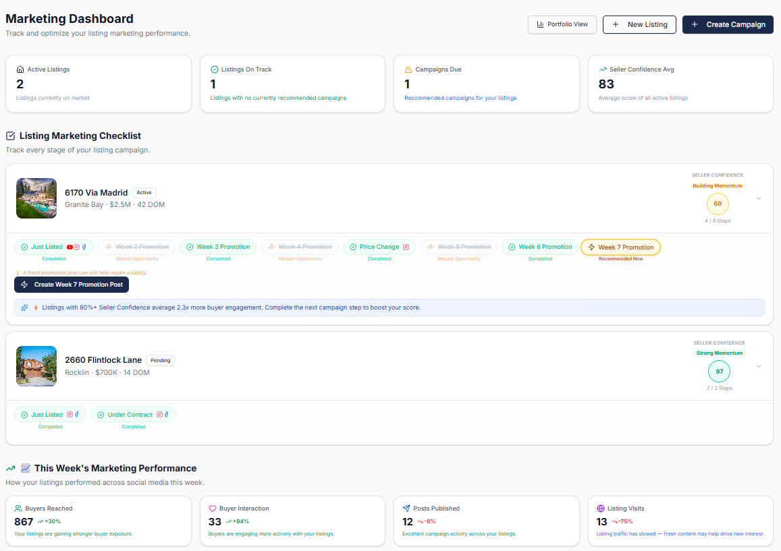
Task: Click the 2 / 2 Steps text
Action: coord(720,388)
